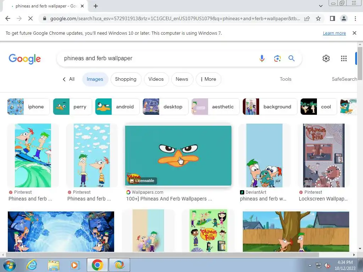Screen dimensions: 363x272
Task: Filter results by desktop chip
Action: (x=166, y=107)
